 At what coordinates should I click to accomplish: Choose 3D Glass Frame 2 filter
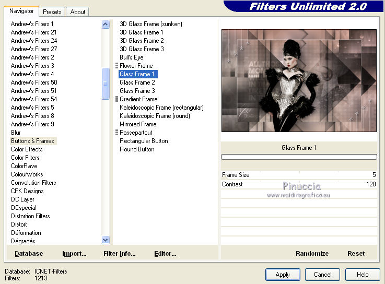point(142,41)
